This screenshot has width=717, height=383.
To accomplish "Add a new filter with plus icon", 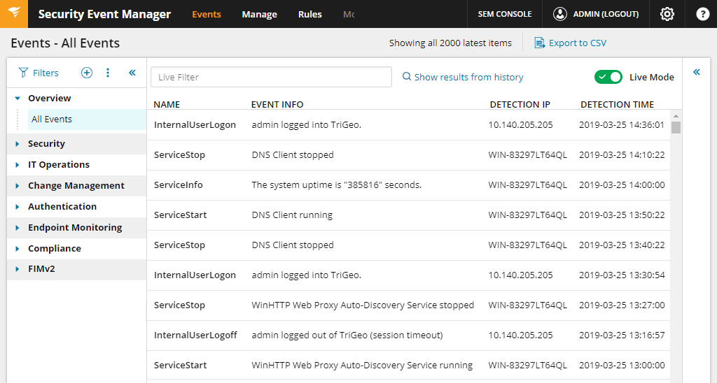I will [86, 73].
